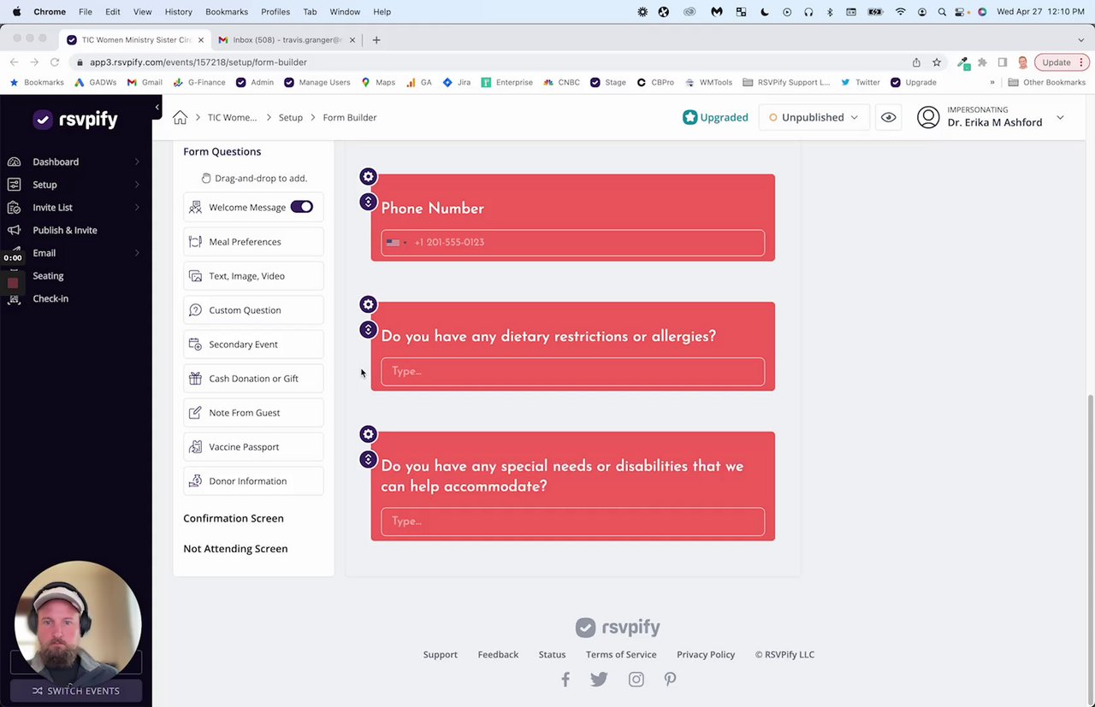The image size is (1095, 707).
Task: Open the phone country flag selector
Action: pyautogui.click(x=395, y=243)
